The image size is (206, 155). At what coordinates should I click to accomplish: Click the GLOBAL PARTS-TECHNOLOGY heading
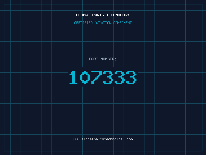(x=103, y=15)
